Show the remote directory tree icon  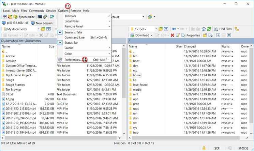(x=237, y=29)
